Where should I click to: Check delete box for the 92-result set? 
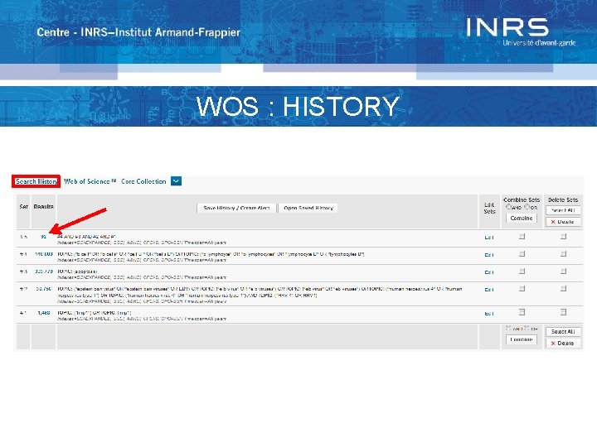pos(564,237)
